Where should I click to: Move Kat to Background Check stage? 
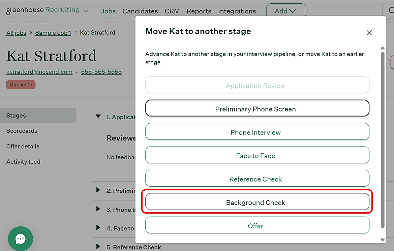257,201
